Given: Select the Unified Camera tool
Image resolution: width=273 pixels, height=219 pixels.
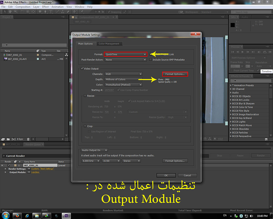Looking at the screenshot, I should pos(28,12).
